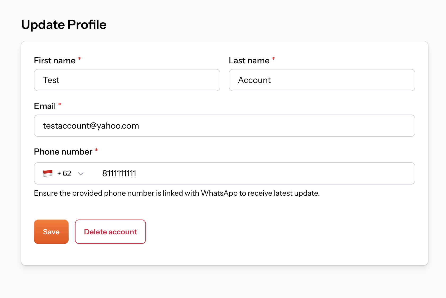Focus the First name input field
Screen dimensions: 446x298
click(x=127, y=80)
